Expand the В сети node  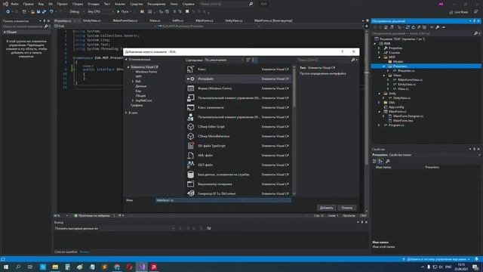tap(126, 113)
